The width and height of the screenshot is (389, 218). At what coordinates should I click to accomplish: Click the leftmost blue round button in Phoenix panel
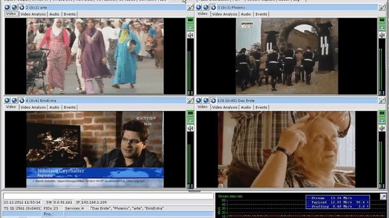coord(199,7)
